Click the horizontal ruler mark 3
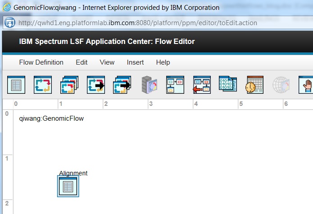313x214 pixels. coord(151,104)
